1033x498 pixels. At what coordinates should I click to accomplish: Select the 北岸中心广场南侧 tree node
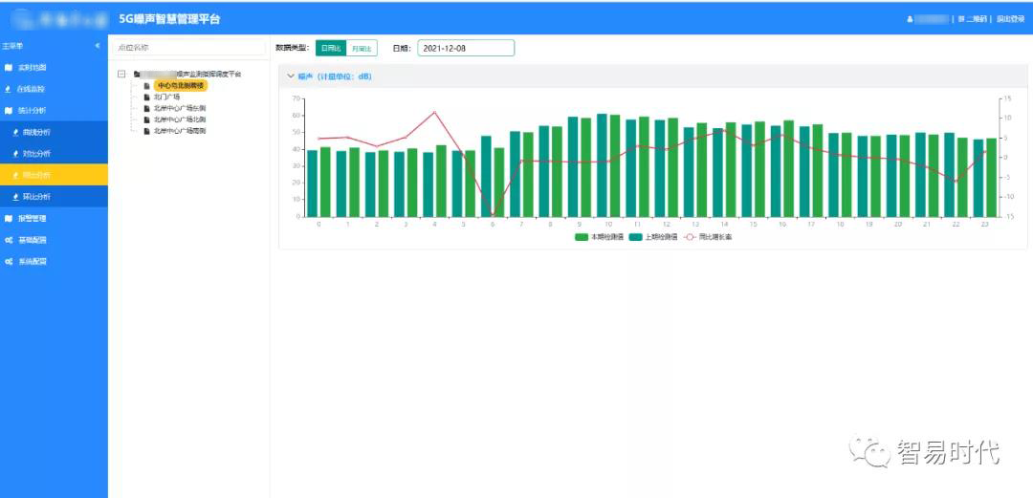point(180,130)
